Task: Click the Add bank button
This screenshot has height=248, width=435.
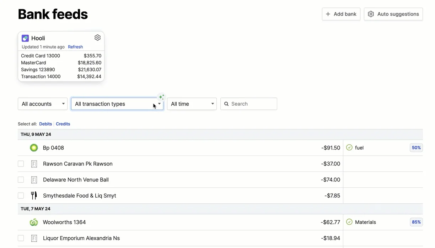Action: click(x=341, y=14)
